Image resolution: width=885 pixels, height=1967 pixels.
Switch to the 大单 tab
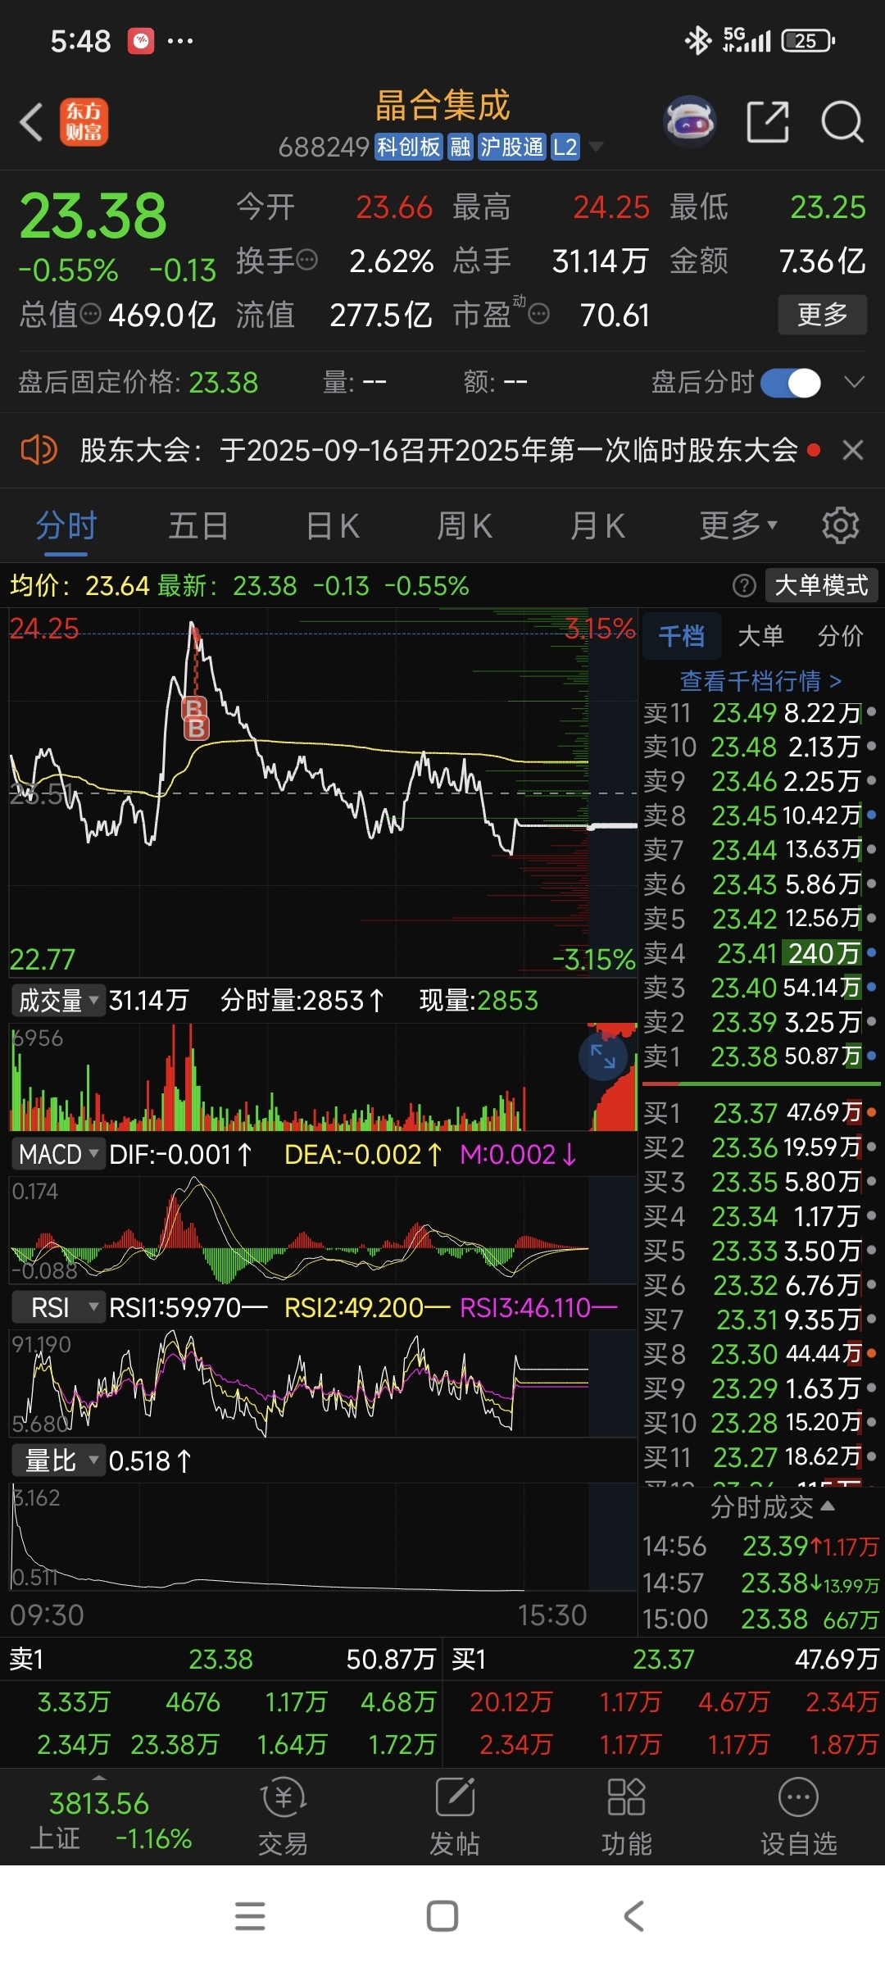click(760, 635)
